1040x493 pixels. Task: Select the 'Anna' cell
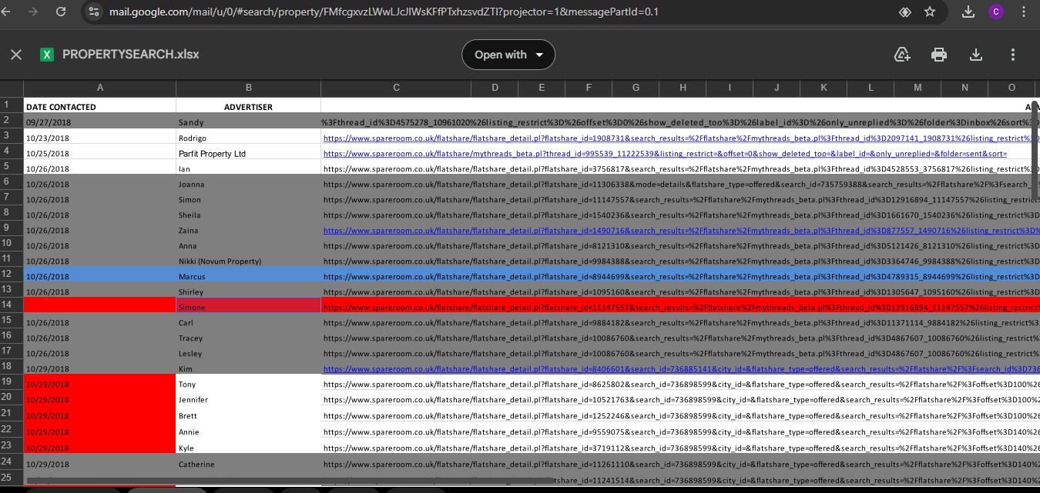[x=248, y=245]
